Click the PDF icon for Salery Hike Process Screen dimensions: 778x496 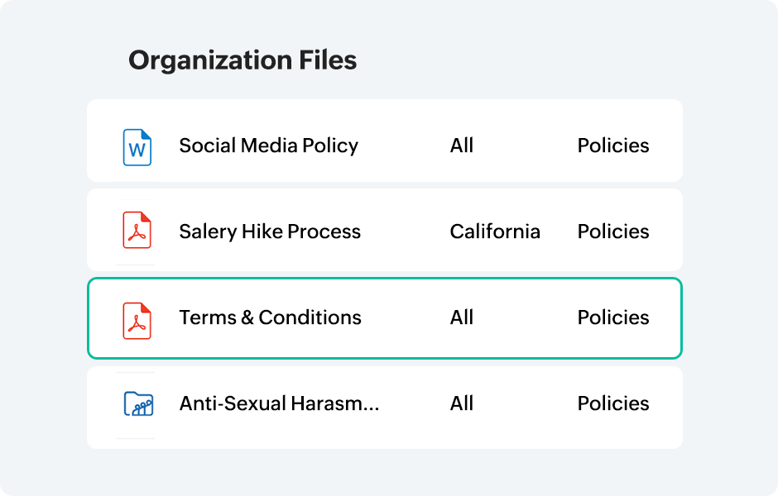pos(137,231)
